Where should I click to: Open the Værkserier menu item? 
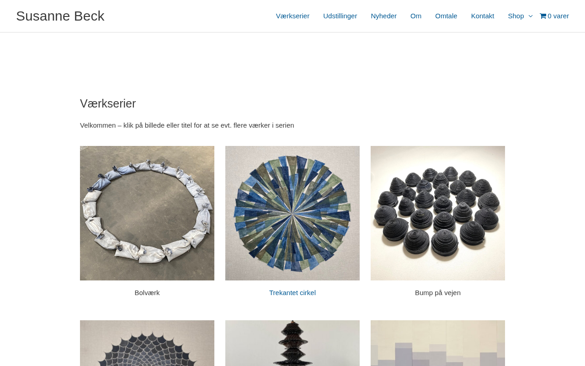(x=292, y=16)
